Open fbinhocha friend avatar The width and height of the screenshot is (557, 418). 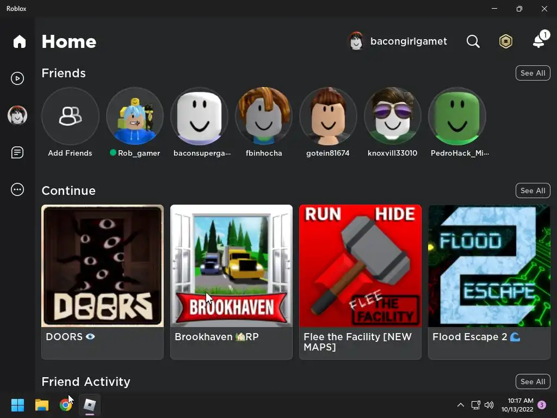(x=264, y=116)
